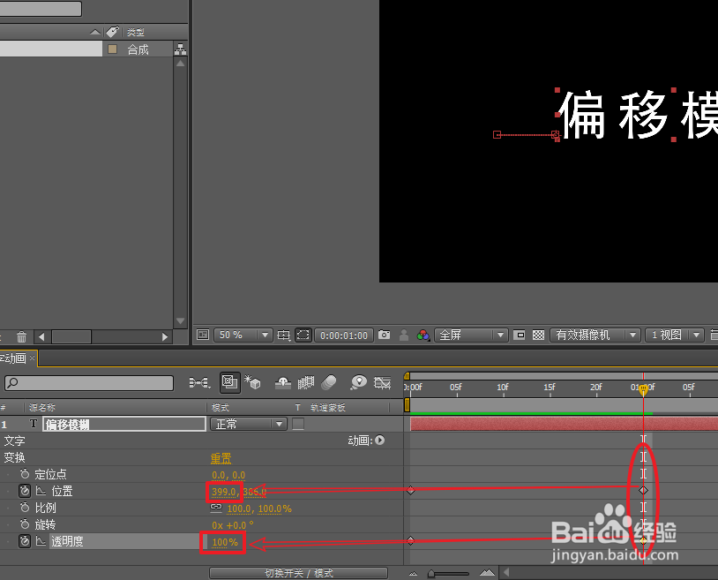
Task: Select the 透明度 keyframe at 0:00f
Action: pos(411,540)
